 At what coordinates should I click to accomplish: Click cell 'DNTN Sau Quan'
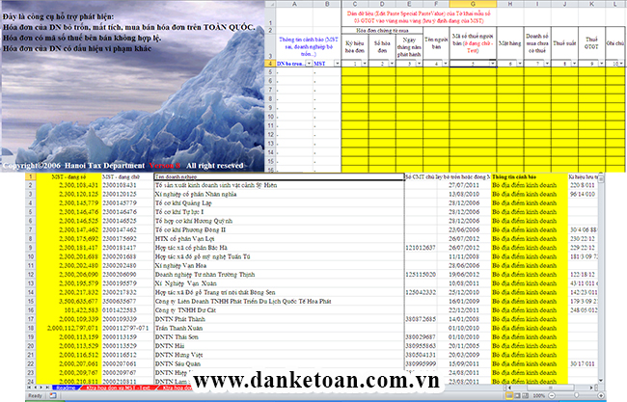[x=279, y=363]
